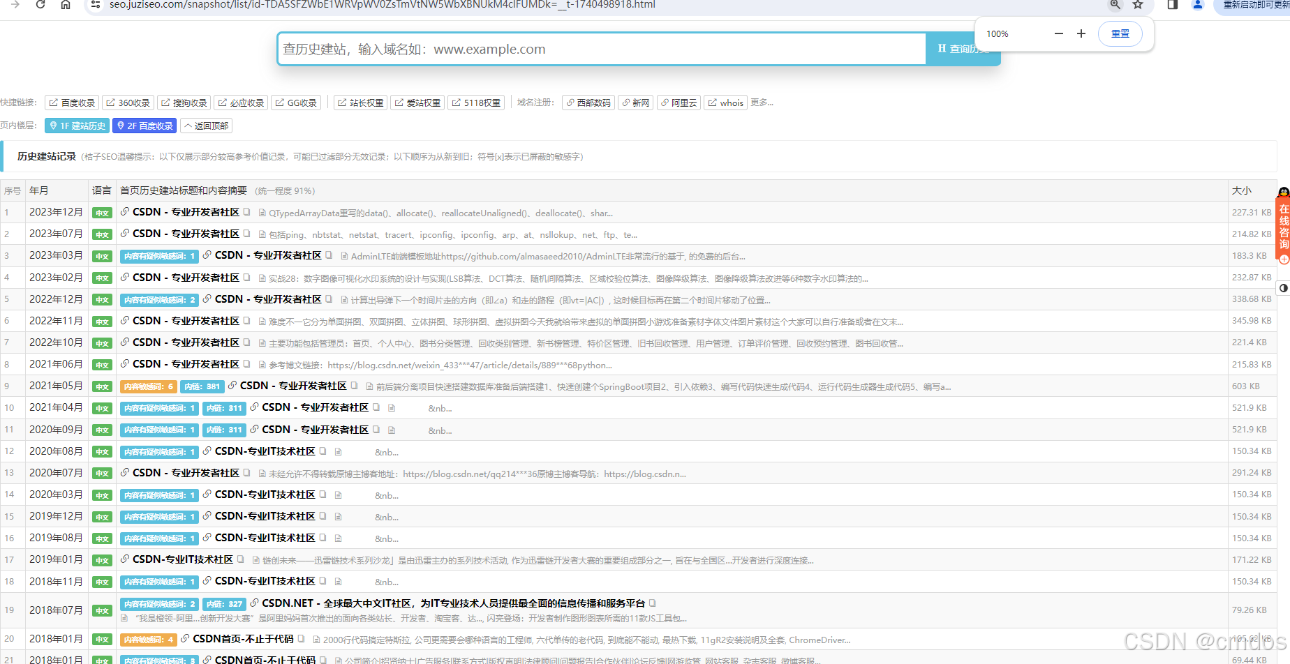Open the 必应收录 quick link
Image resolution: width=1290 pixels, height=664 pixels.
(241, 103)
